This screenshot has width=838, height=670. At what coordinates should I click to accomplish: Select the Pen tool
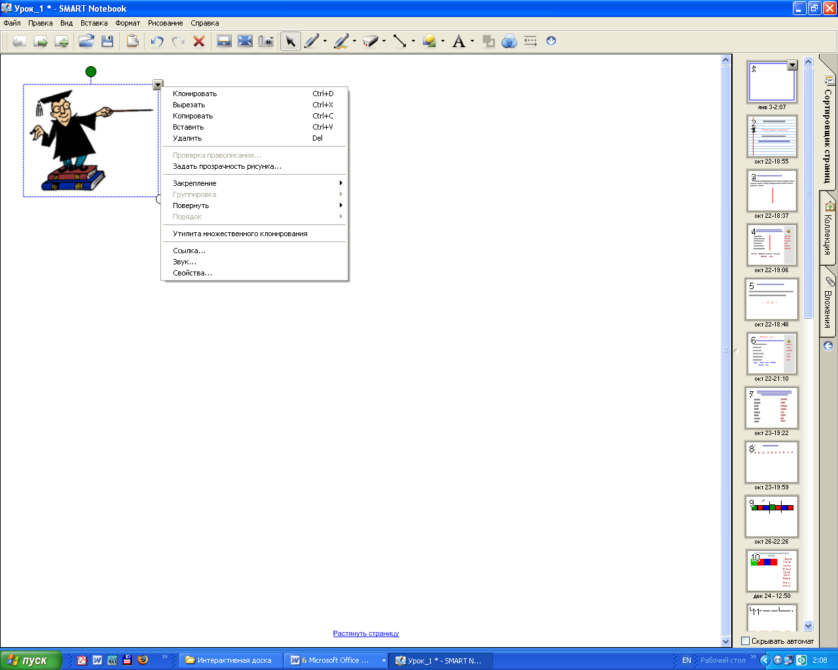312,41
